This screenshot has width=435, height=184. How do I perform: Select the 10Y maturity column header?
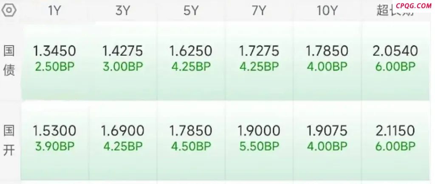327,11
